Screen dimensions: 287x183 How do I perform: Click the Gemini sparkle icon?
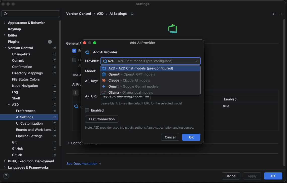click(x=104, y=86)
